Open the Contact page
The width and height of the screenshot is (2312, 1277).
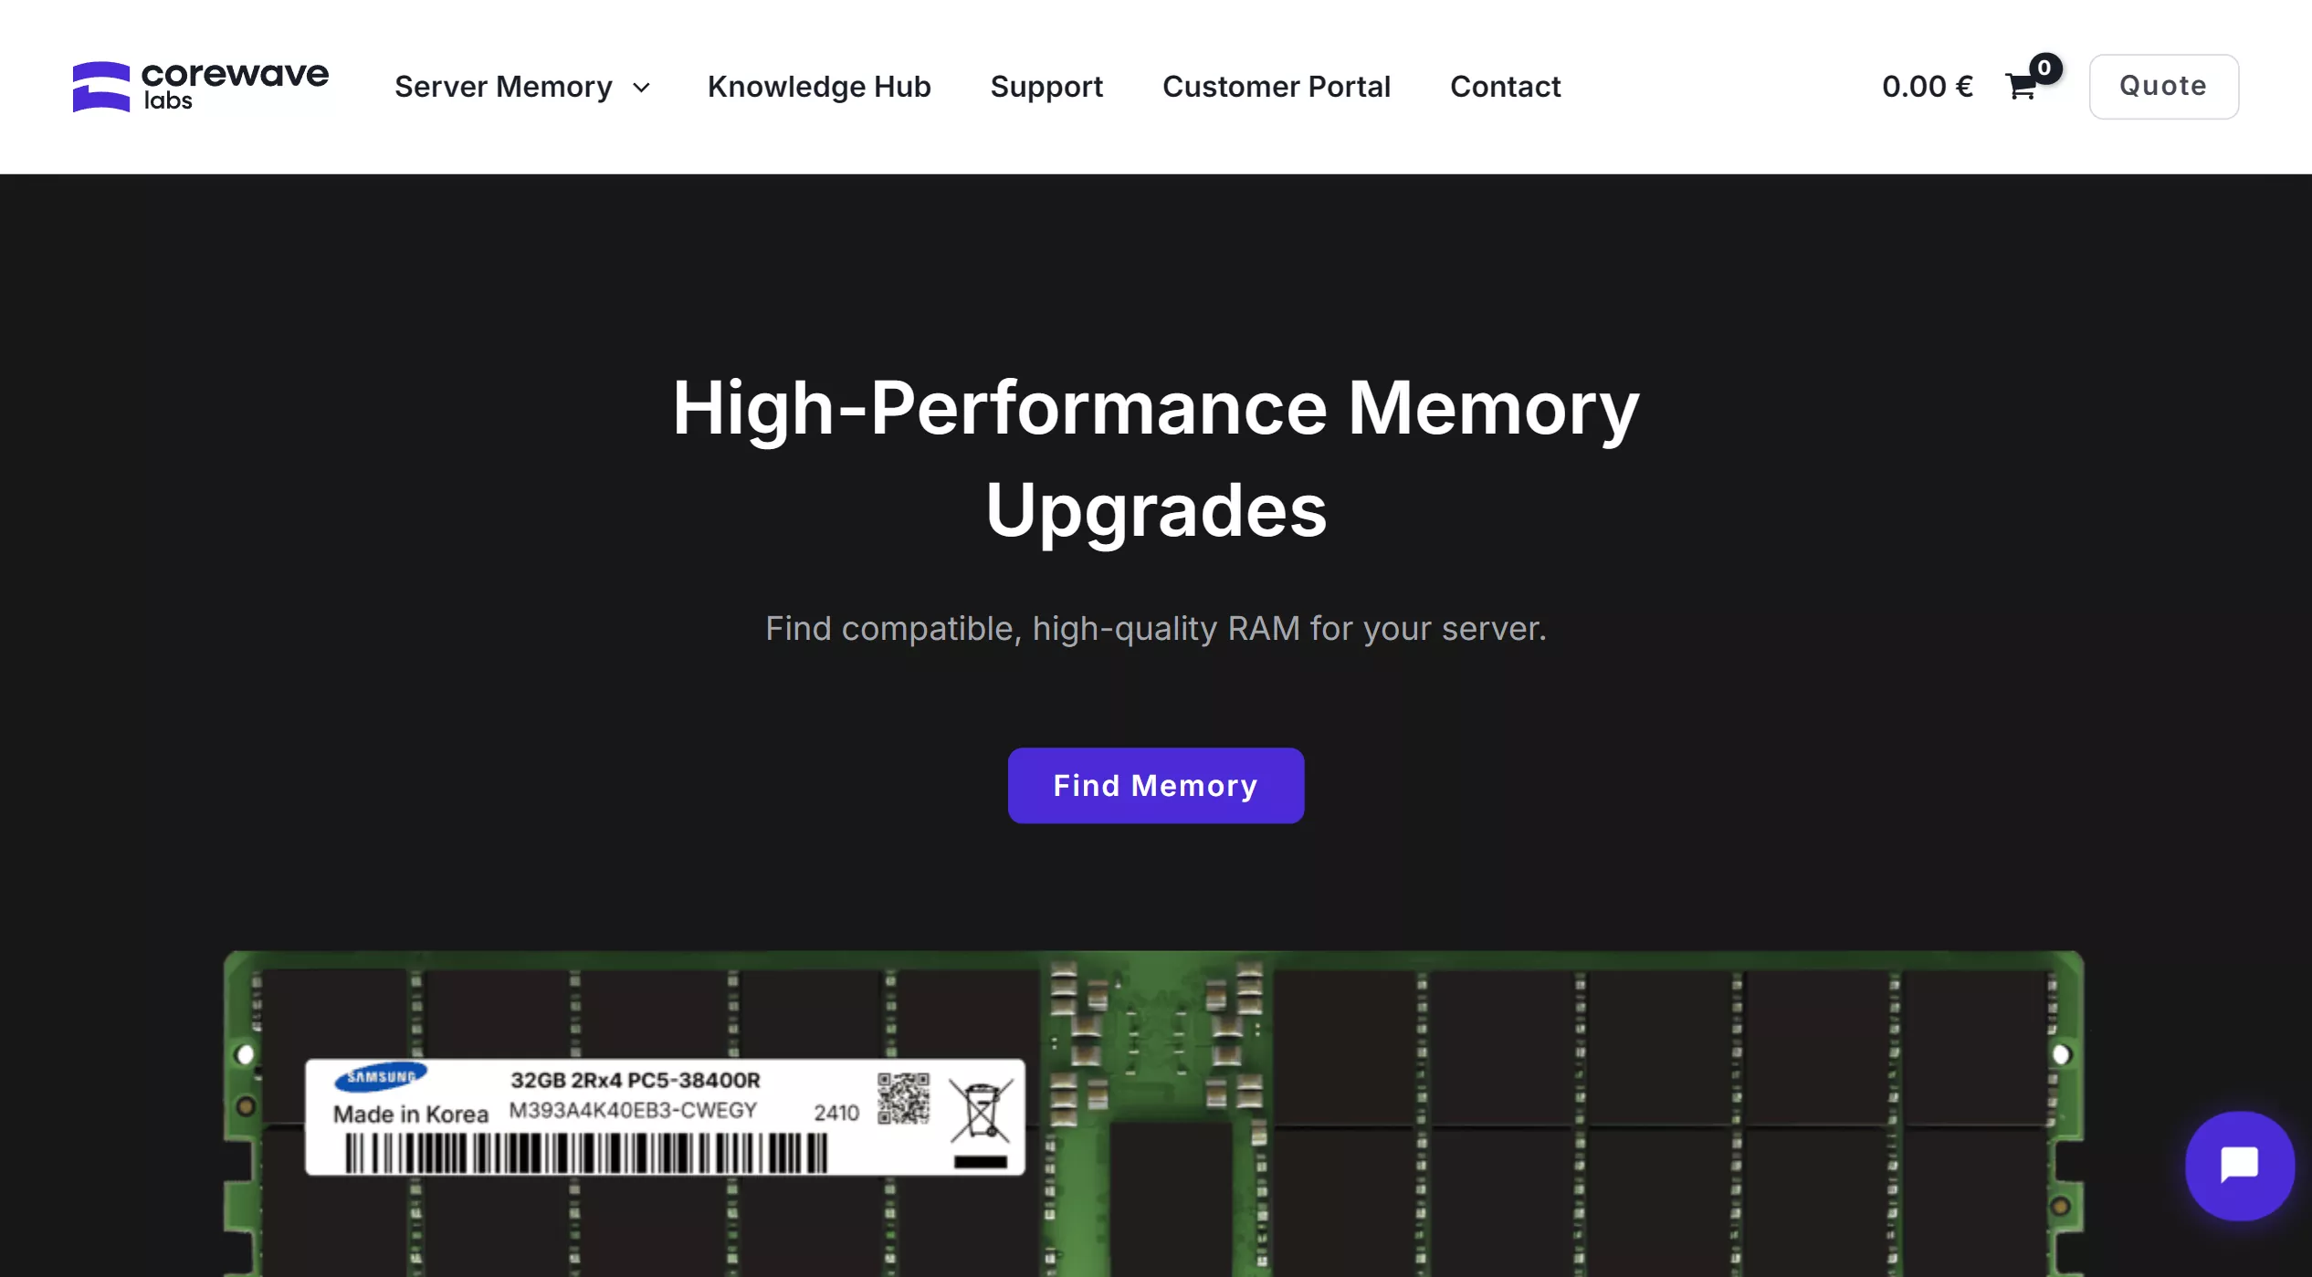pyautogui.click(x=1505, y=87)
